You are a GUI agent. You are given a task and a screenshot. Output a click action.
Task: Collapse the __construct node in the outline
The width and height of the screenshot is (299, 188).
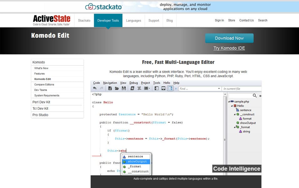[235, 114]
